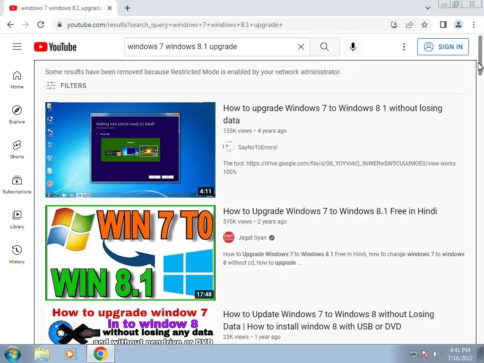Open the WIN 7 TO WIN 8.1 thumbnail
Screen dimensions: 484x363
(130, 253)
